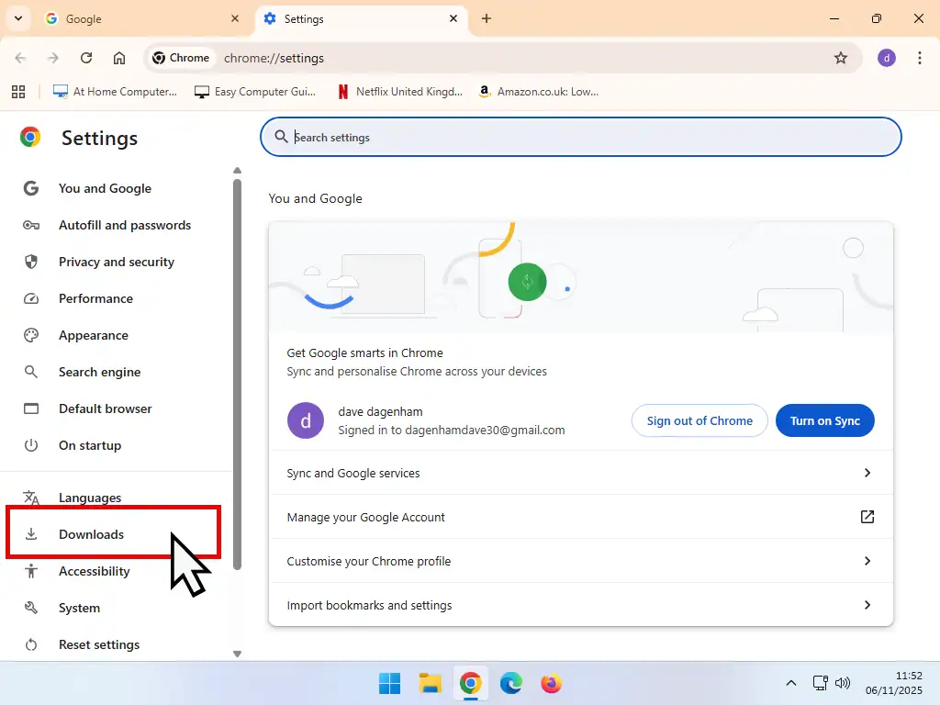
Task: Select the Autofill and passwords sidebar icon
Action: (x=32, y=225)
